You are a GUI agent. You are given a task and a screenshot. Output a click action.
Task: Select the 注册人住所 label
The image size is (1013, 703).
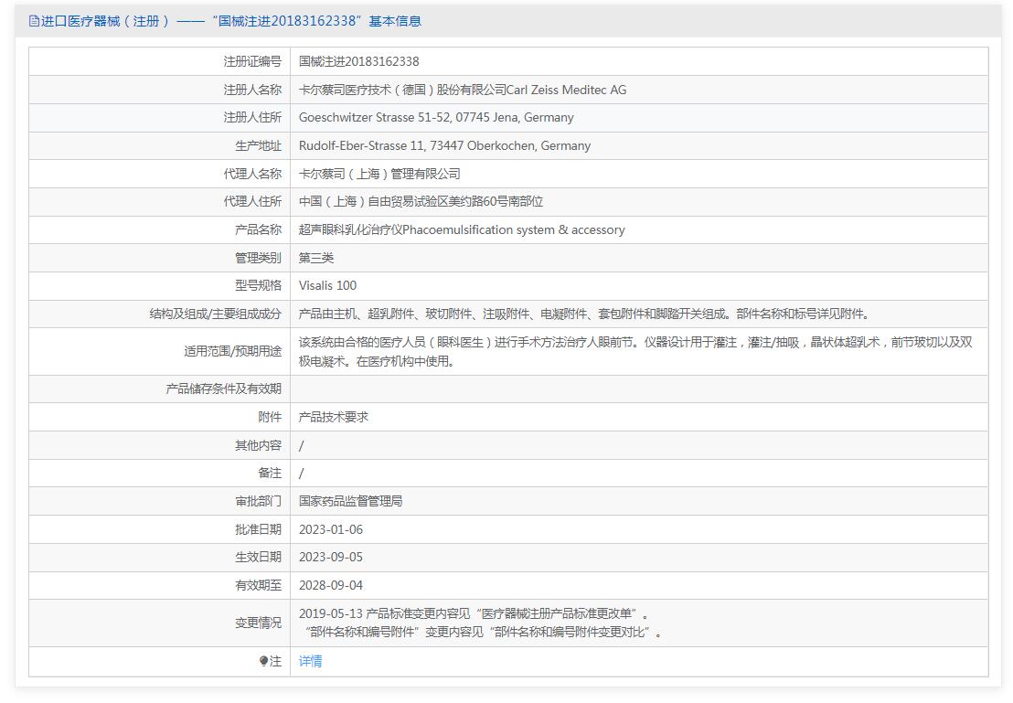252,118
